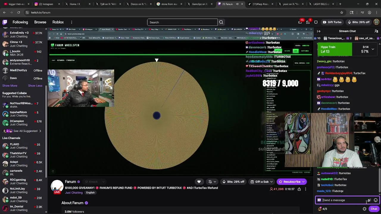381x214 pixels.
Task: Focus the Twitch Search field
Action: [182, 22]
